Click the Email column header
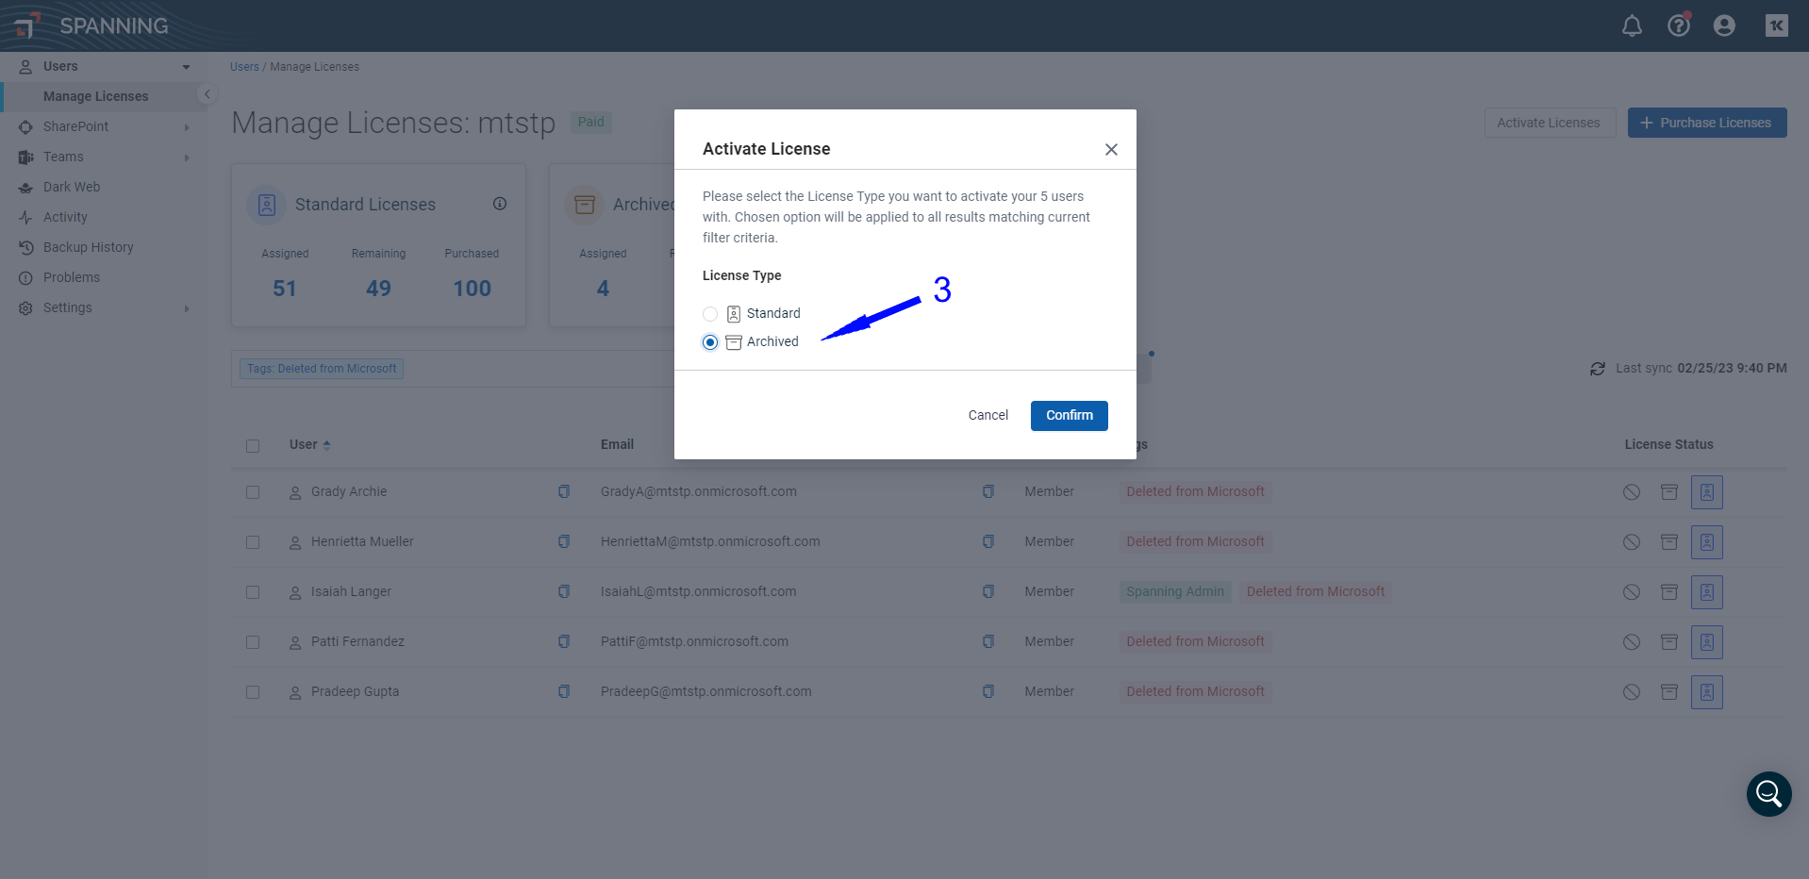Viewport: 1809px width, 879px height. (x=618, y=444)
